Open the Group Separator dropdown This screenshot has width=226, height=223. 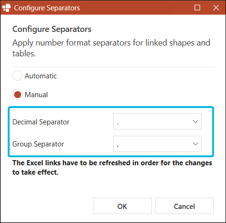point(157,144)
